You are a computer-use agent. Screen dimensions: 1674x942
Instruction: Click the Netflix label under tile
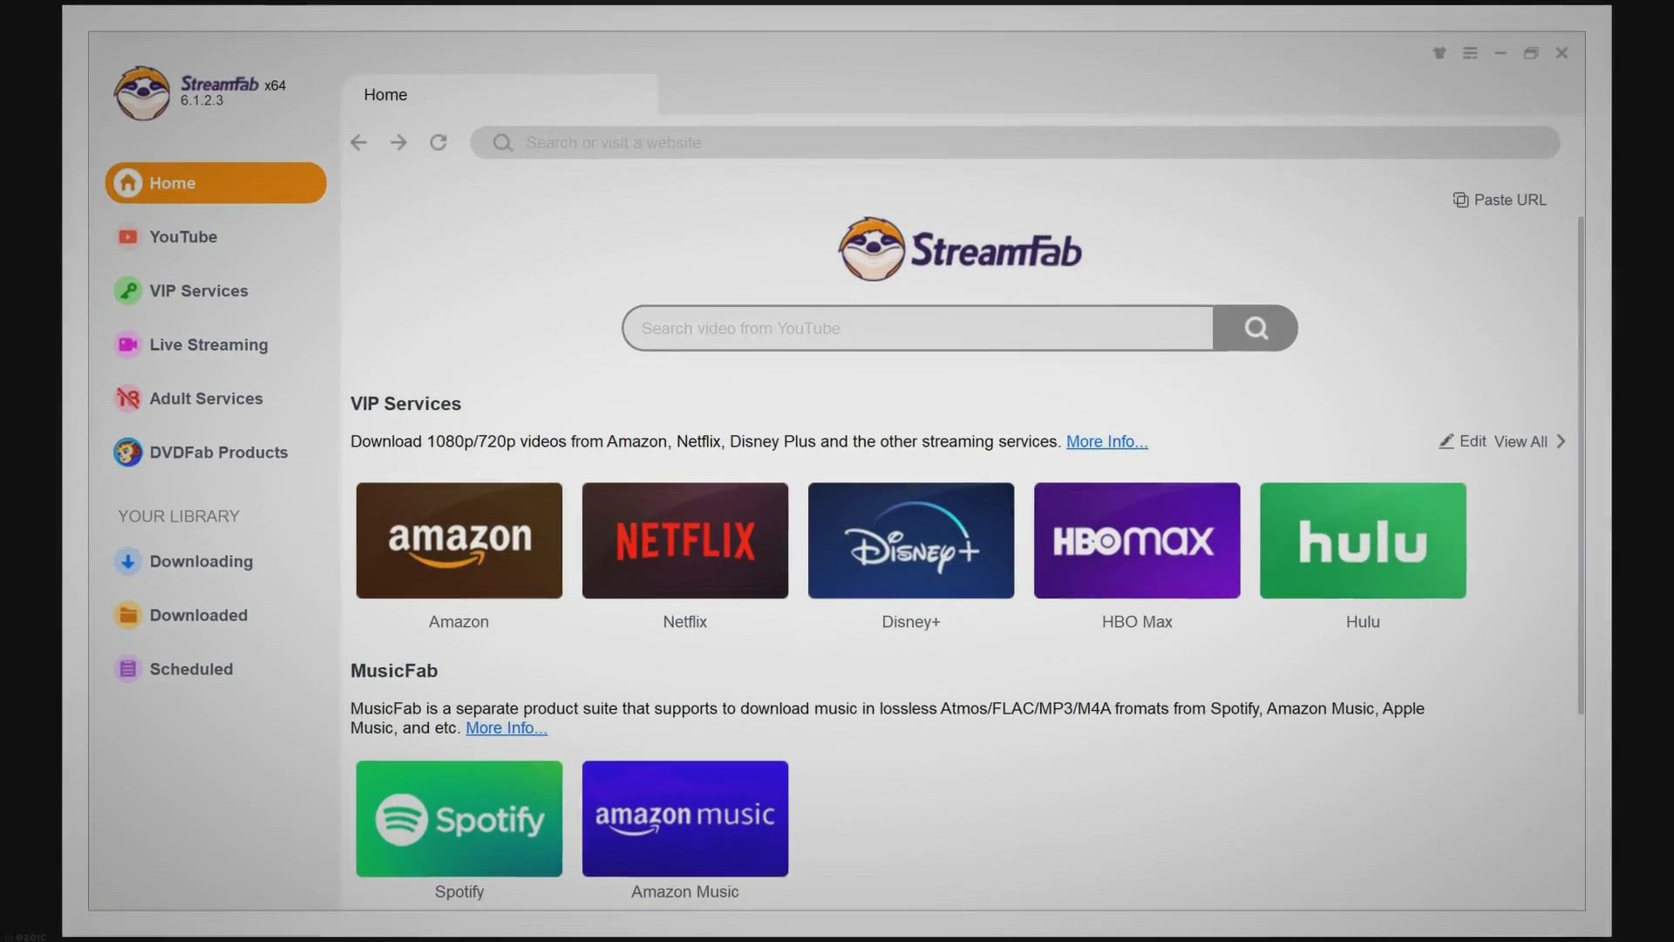tap(684, 622)
